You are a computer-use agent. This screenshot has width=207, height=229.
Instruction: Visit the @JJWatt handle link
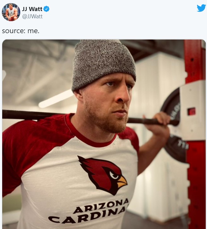pyautogui.click(x=32, y=16)
